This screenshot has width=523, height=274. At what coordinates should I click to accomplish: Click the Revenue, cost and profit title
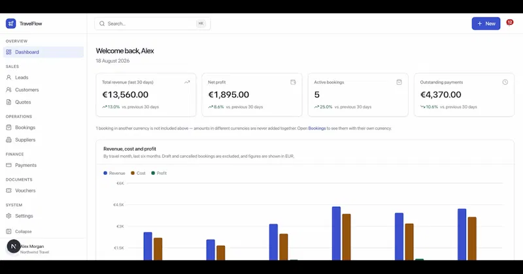(x=129, y=149)
